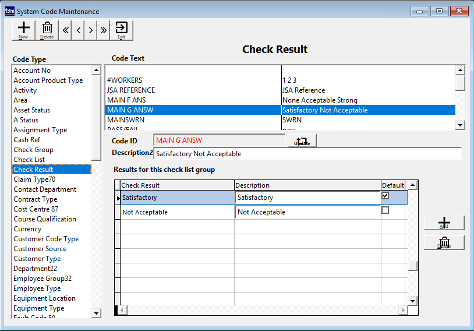Click the Update button beside Code ID
This screenshot has height=331, width=474.
pos(302,140)
